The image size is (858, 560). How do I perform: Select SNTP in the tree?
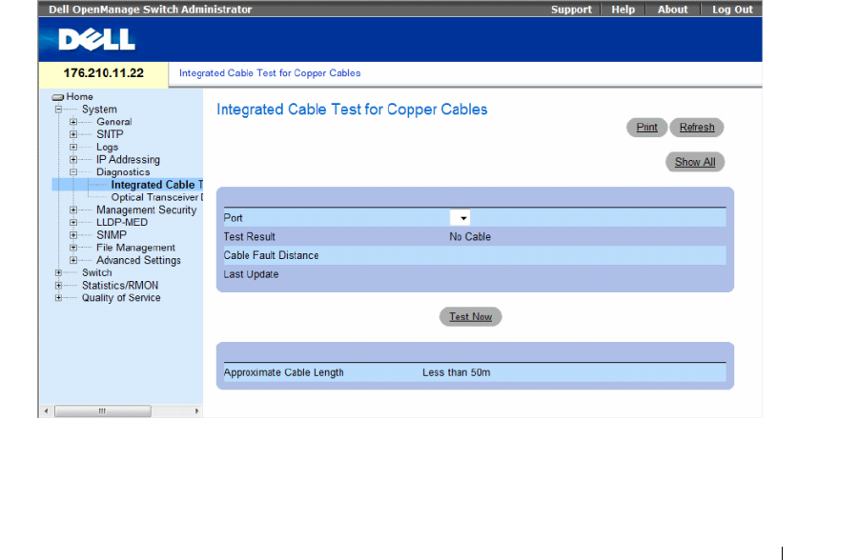(110, 134)
